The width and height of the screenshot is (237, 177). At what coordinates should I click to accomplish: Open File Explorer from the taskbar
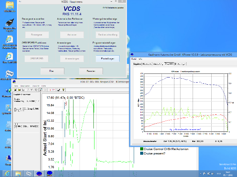coord(18,174)
